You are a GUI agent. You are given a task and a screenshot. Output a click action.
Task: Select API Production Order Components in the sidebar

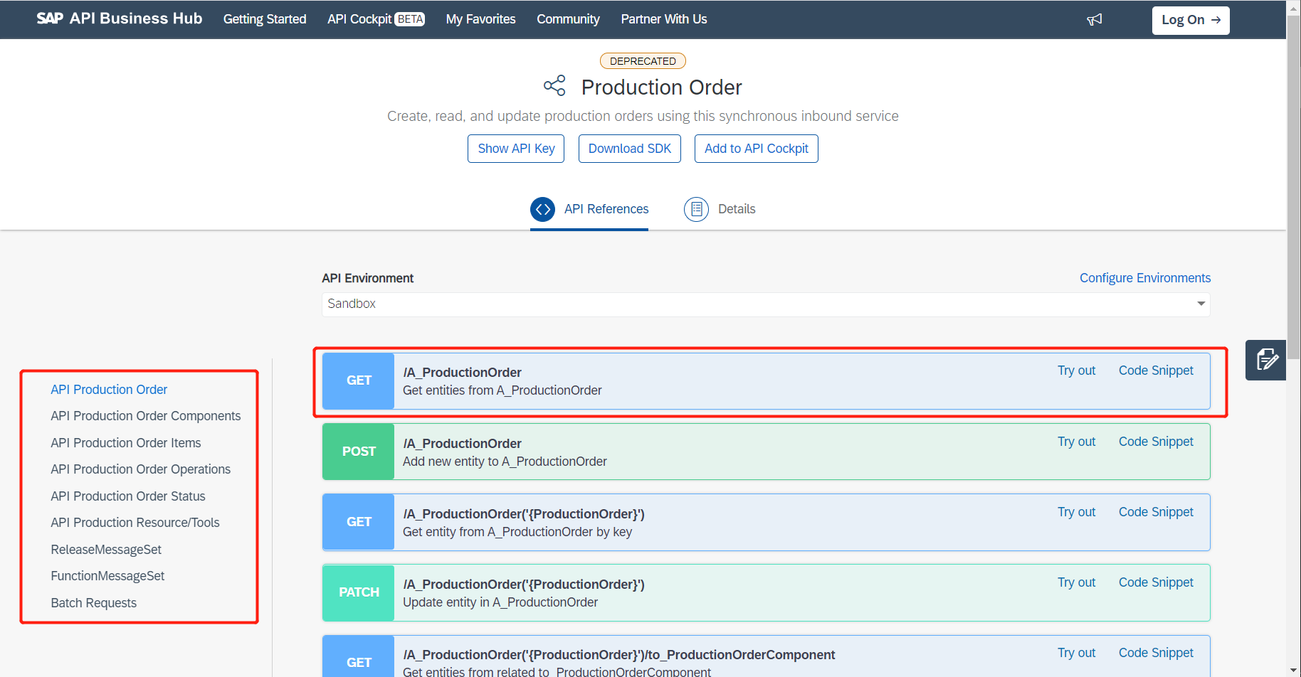point(145,415)
